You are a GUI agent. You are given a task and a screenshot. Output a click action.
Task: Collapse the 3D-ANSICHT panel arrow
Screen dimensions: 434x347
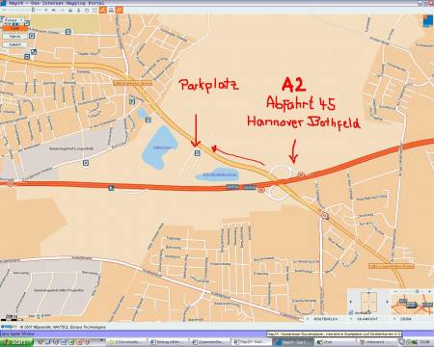click(x=351, y=319)
